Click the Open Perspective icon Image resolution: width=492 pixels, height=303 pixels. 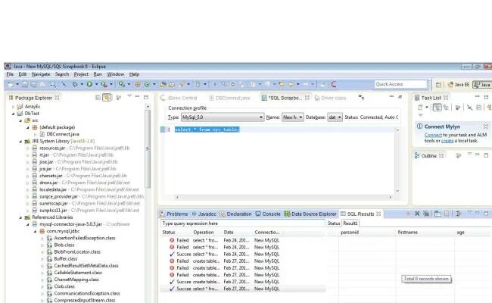(438, 85)
